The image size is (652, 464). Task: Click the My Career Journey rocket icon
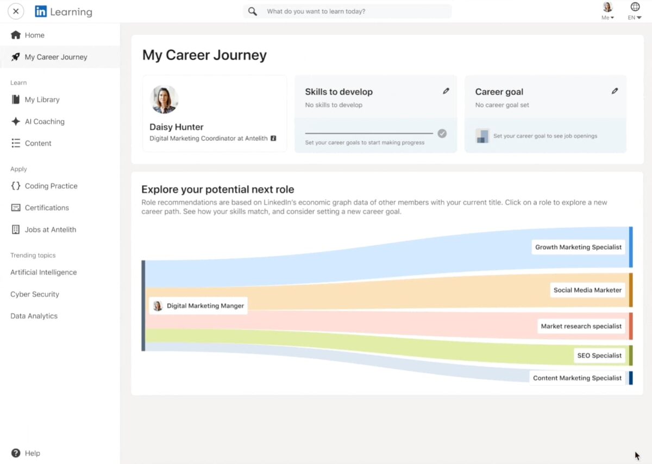click(x=16, y=57)
